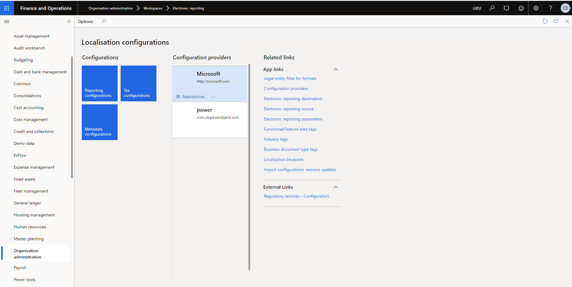Click the GBSI company selector
Screen dimensions: 572x287
477,8
